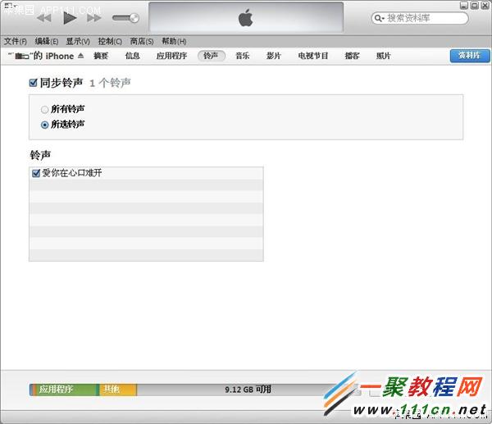The height and width of the screenshot is (424, 492).
Task: Focus the 搜索资料库 search field
Action: point(420,18)
